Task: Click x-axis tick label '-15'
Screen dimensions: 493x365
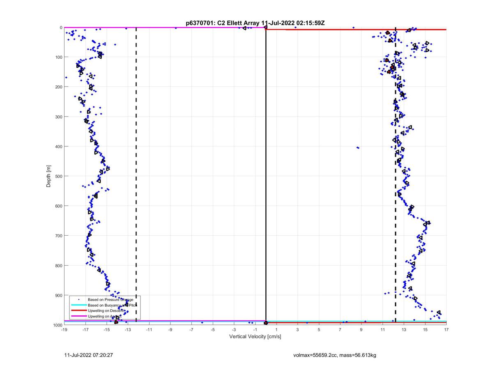Action: tap(106, 330)
